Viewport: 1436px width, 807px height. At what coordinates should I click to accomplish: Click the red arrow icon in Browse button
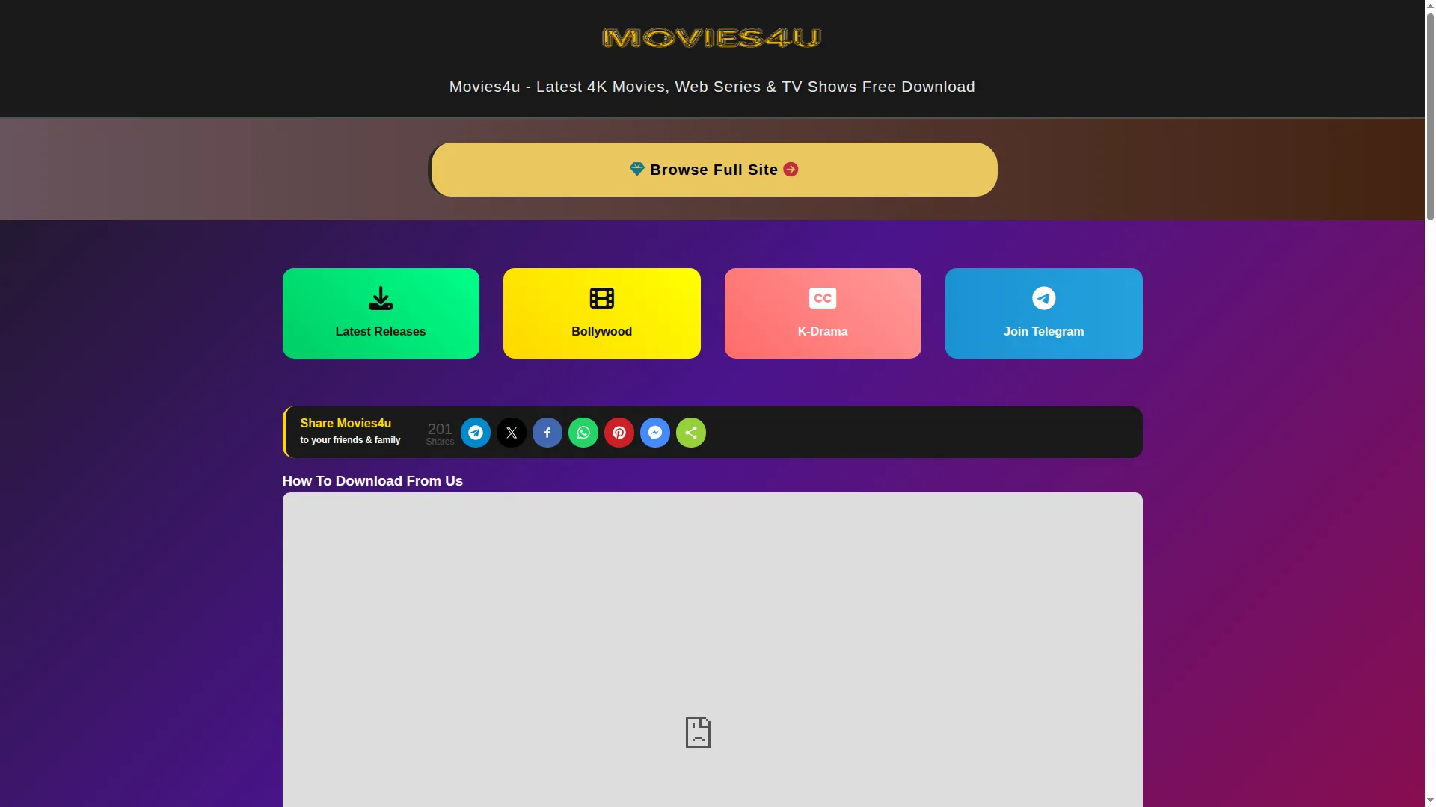click(791, 170)
